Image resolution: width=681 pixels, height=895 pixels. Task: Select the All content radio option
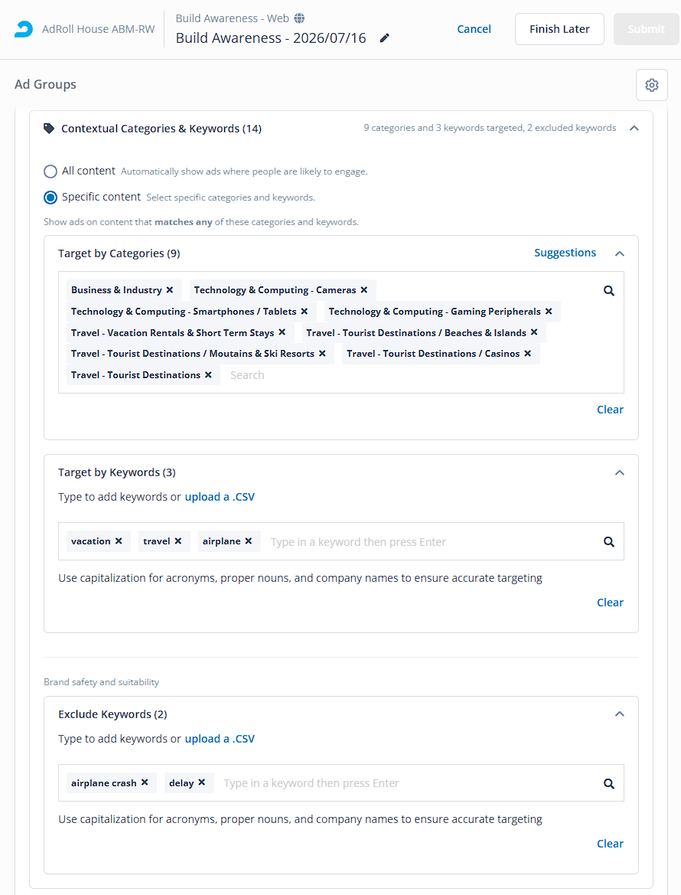tap(51, 171)
